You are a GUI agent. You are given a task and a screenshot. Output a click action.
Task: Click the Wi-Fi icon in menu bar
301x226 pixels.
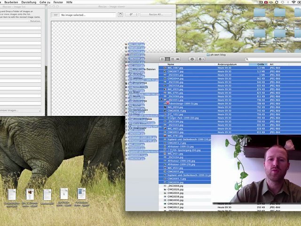293,2
